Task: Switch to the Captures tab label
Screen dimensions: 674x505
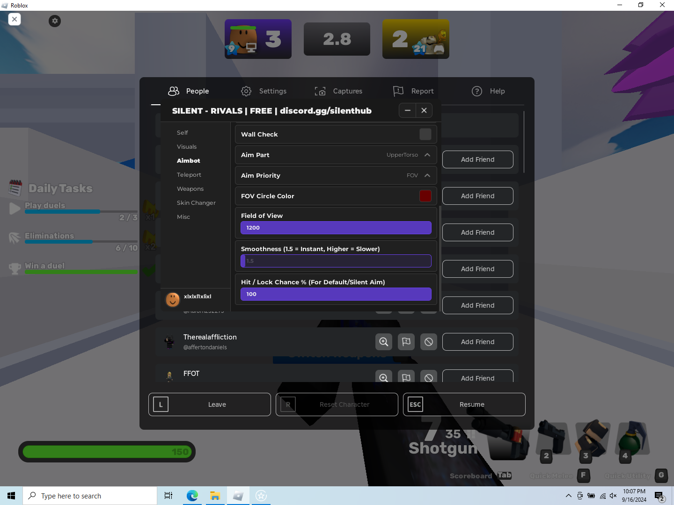Action: (x=348, y=91)
